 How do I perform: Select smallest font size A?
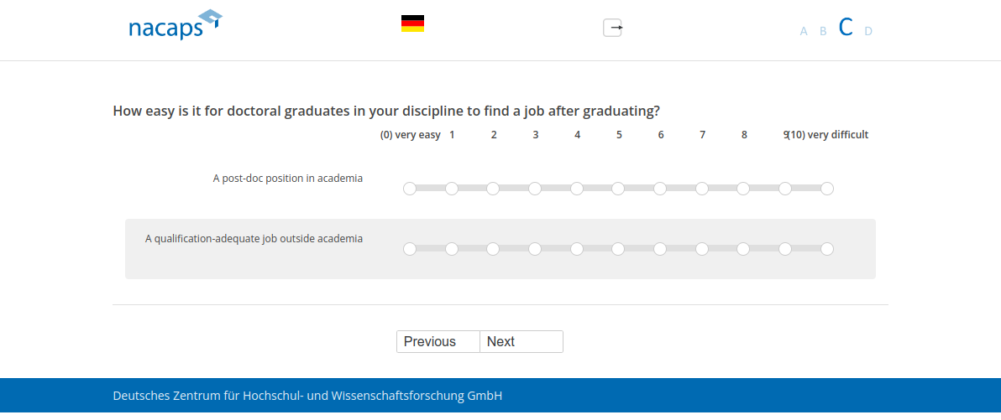(x=804, y=32)
